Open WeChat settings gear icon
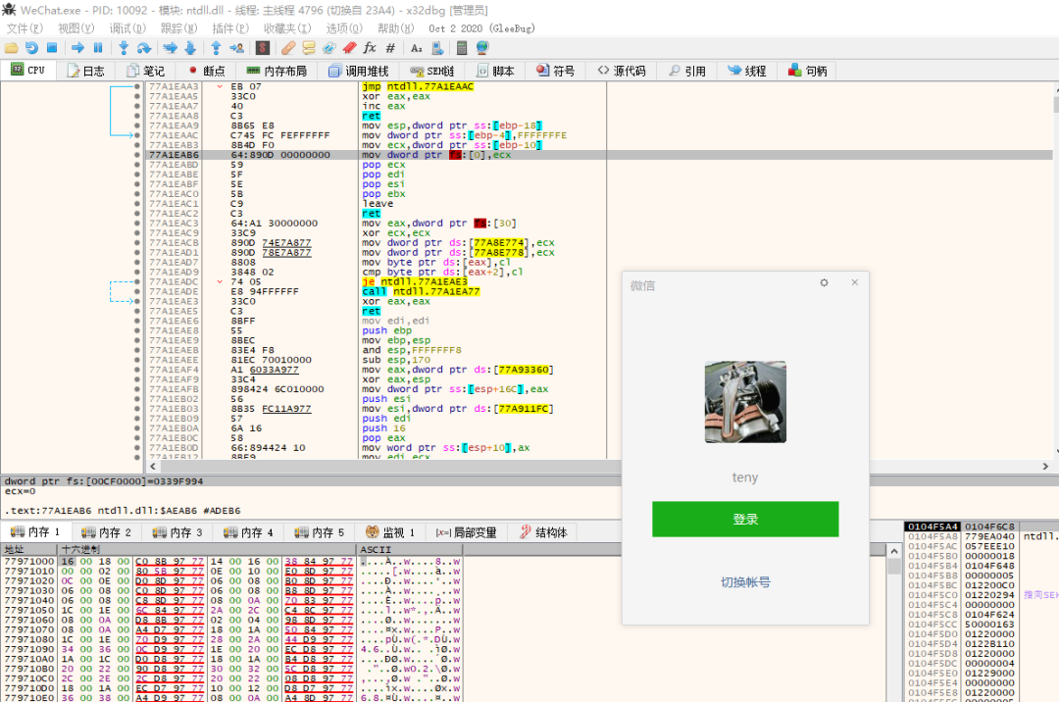Viewport: 1059px width, 702px height. click(824, 282)
